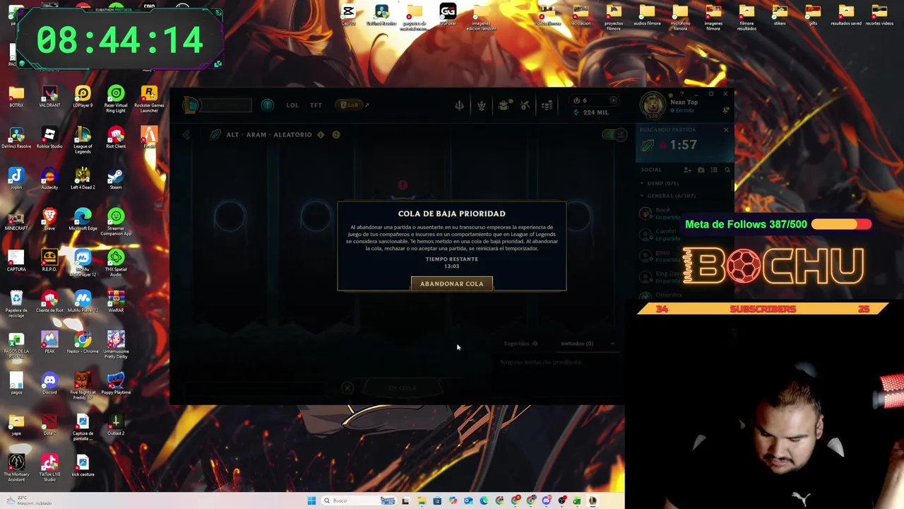Open Rockstar Games Launcher shortcut
The image size is (904, 509).
click(x=149, y=100)
